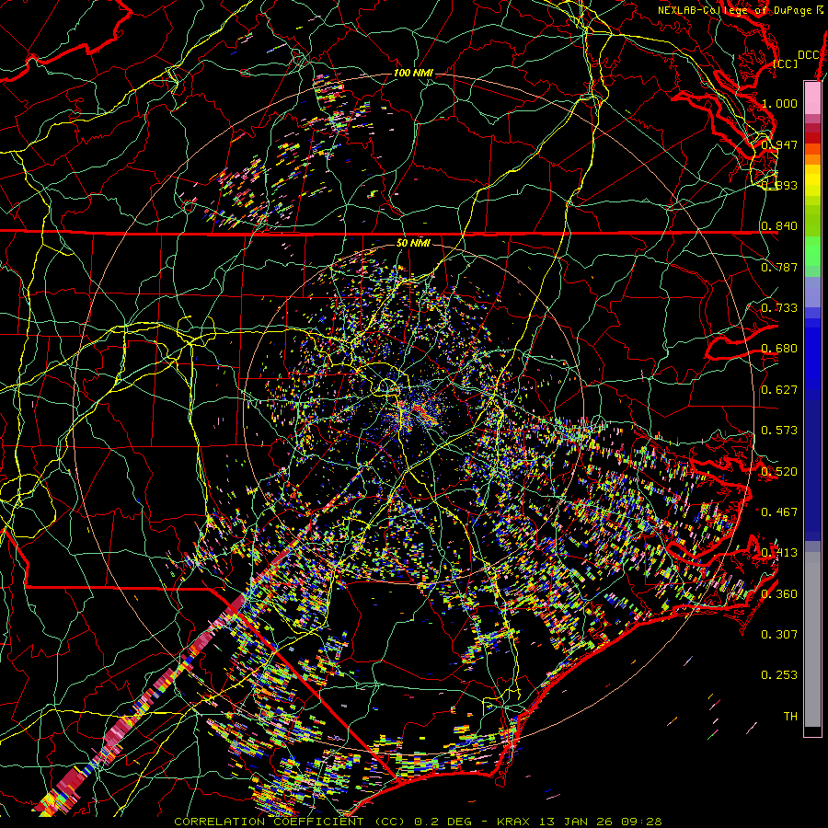Select the 0.253 legend value

tap(779, 675)
